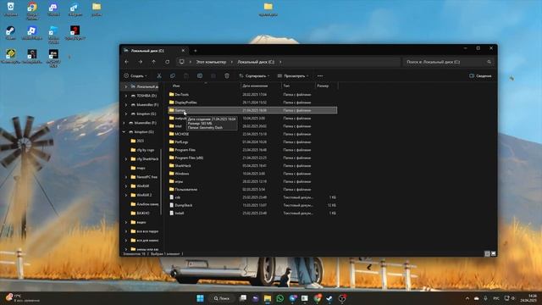542x305 pixels.
Task: Click Локальный диск (C:) breadcrumb
Action: coord(256,62)
